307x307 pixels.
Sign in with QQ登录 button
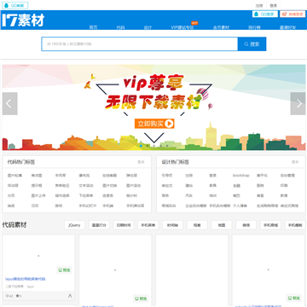click(x=265, y=14)
